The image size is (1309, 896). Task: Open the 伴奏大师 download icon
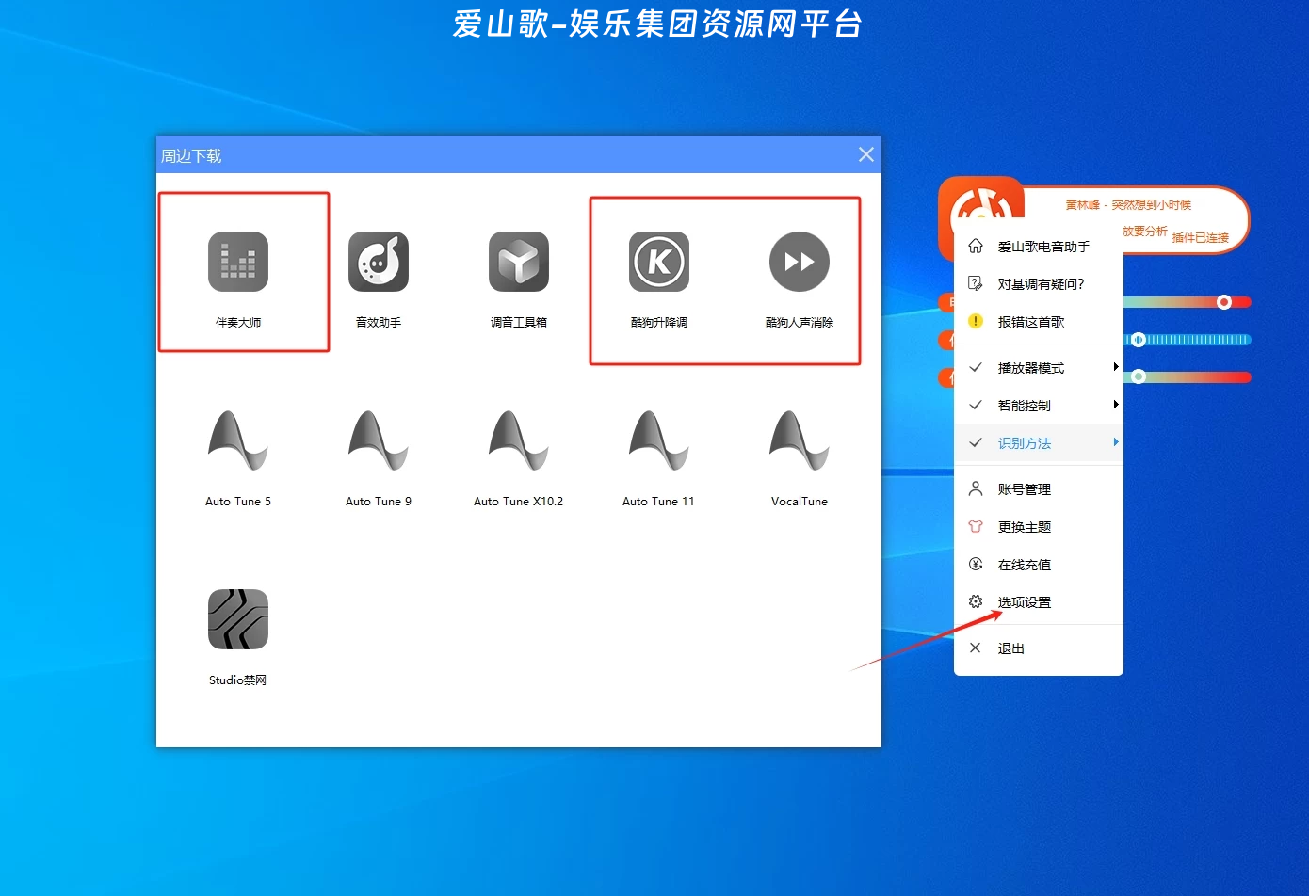237,262
